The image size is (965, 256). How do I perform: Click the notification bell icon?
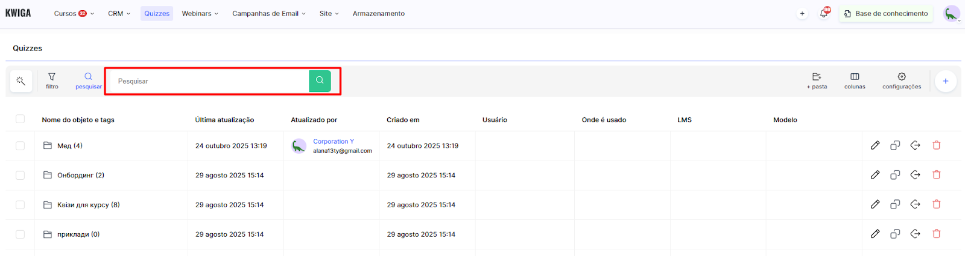(824, 13)
